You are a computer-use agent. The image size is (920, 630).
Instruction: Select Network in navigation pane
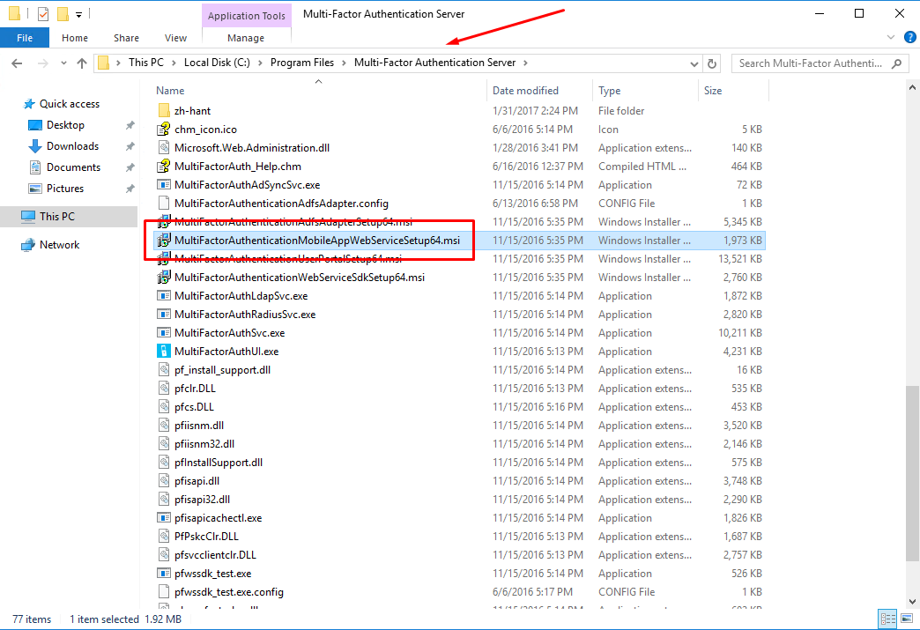59,245
